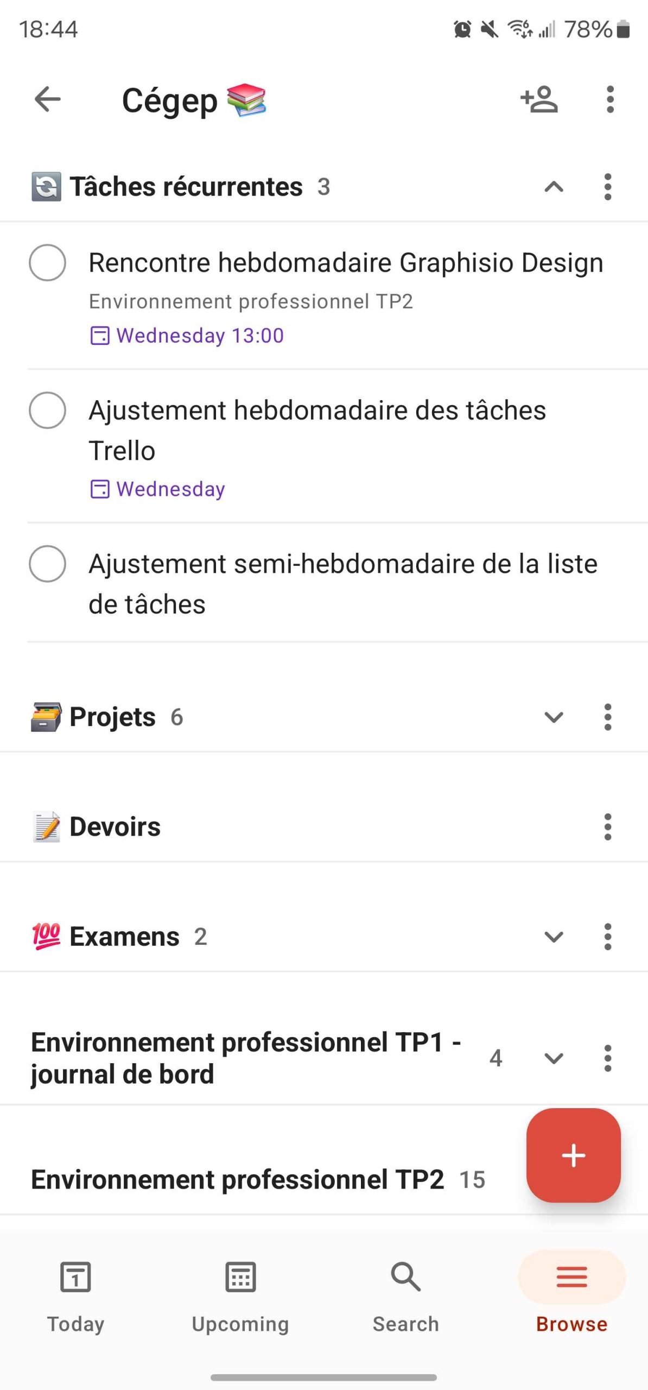The height and width of the screenshot is (1390, 648).
Task: Open the Cégep project overflow menu
Action: click(610, 99)
